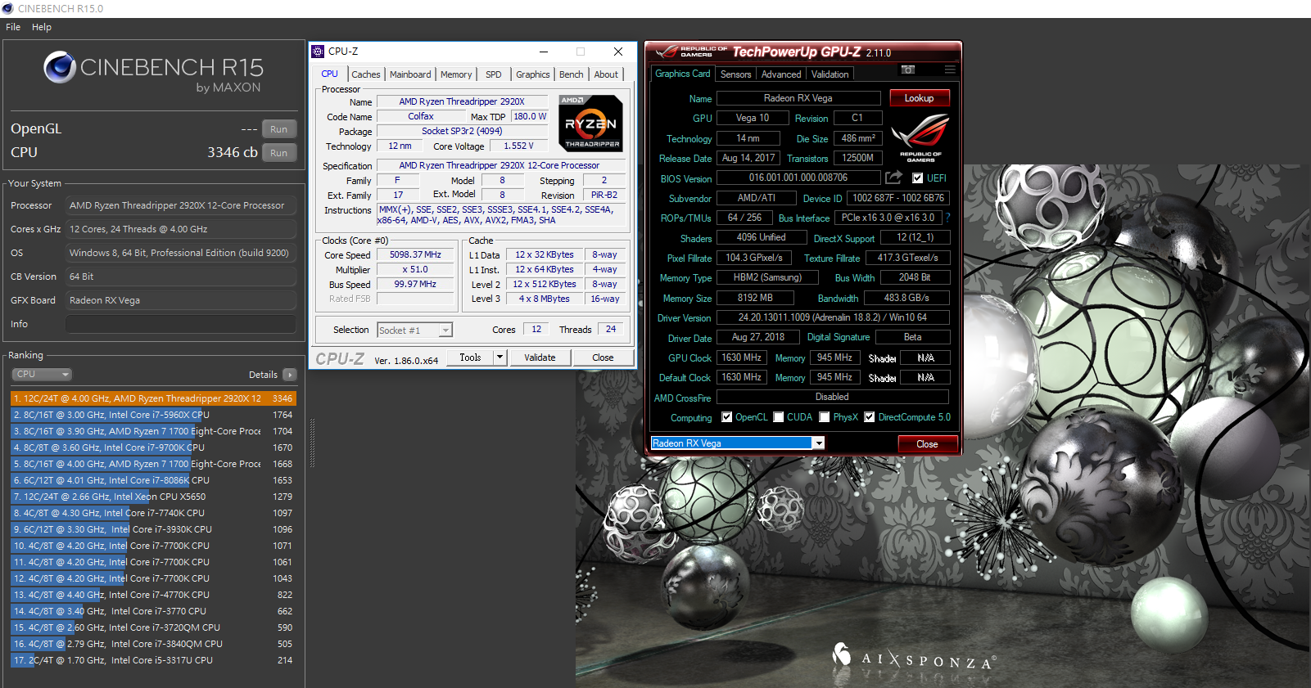Click BIOS Version field in GPU-Z

tap(798, 178)
